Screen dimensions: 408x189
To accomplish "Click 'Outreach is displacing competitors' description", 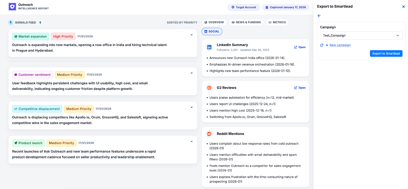I will click(90, 120).
